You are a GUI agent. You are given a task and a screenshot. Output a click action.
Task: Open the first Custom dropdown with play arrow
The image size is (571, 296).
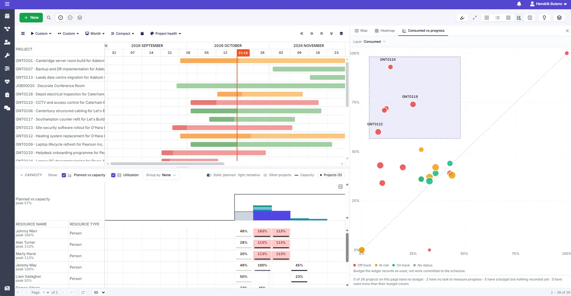pos(41,33)
